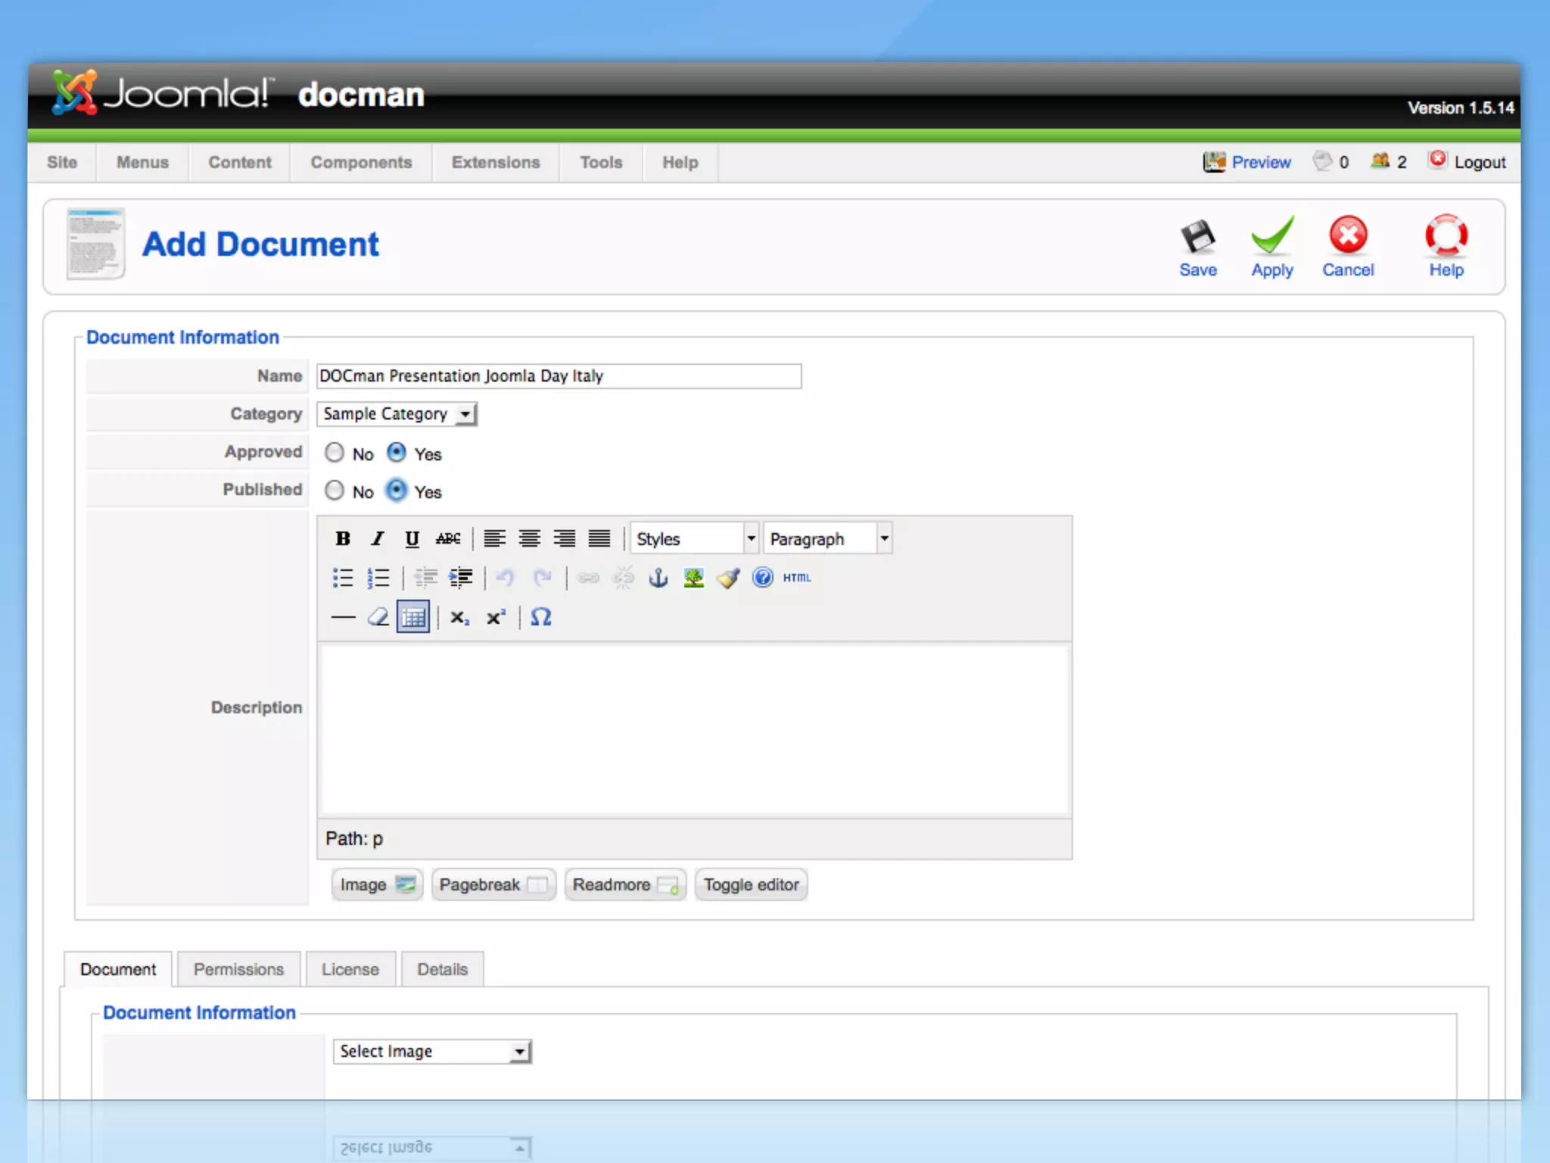Viewport: 1550px width, 1163px height.
Task: Click the Toggle editor button
Action: click(x=751, y=884)
